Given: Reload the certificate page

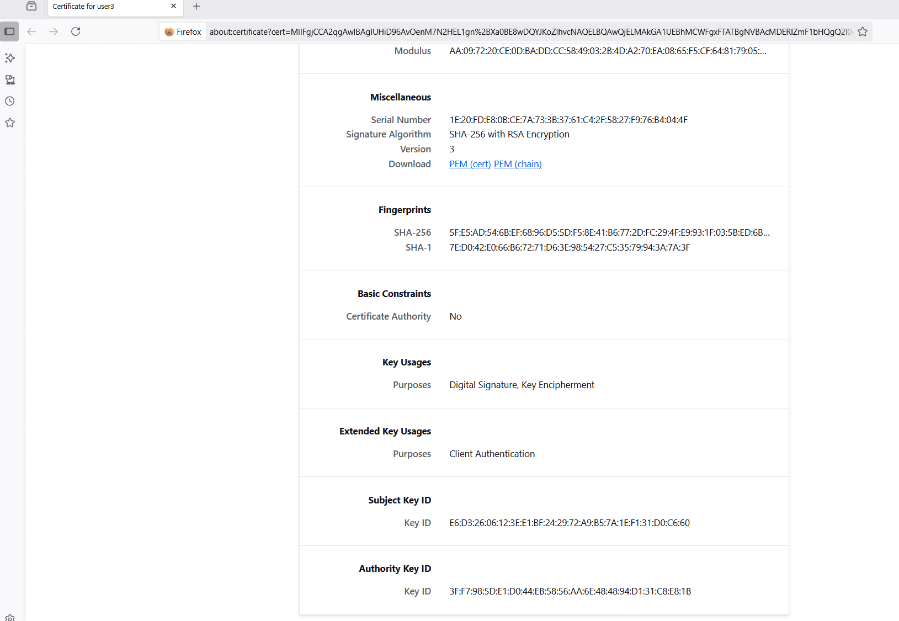Looking at the screenshot, I should pyautogui.click(x=76, y=31).
